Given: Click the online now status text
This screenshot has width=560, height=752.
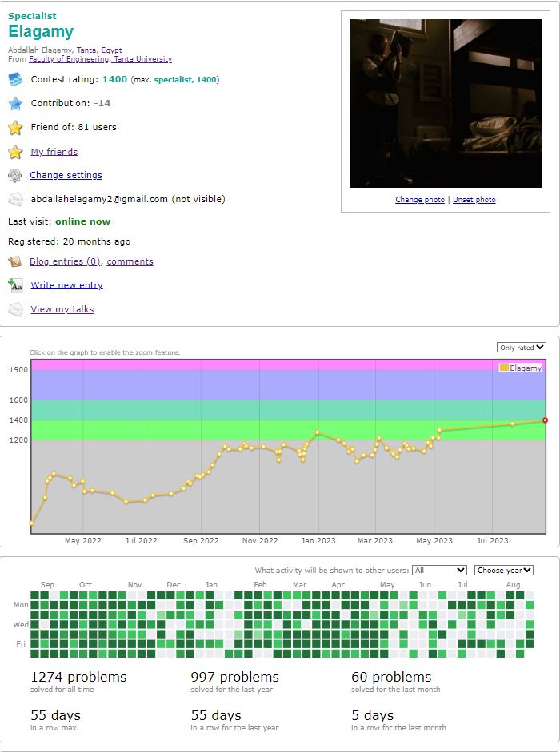Looking at the screenshot, I should [x=82, y=221].
